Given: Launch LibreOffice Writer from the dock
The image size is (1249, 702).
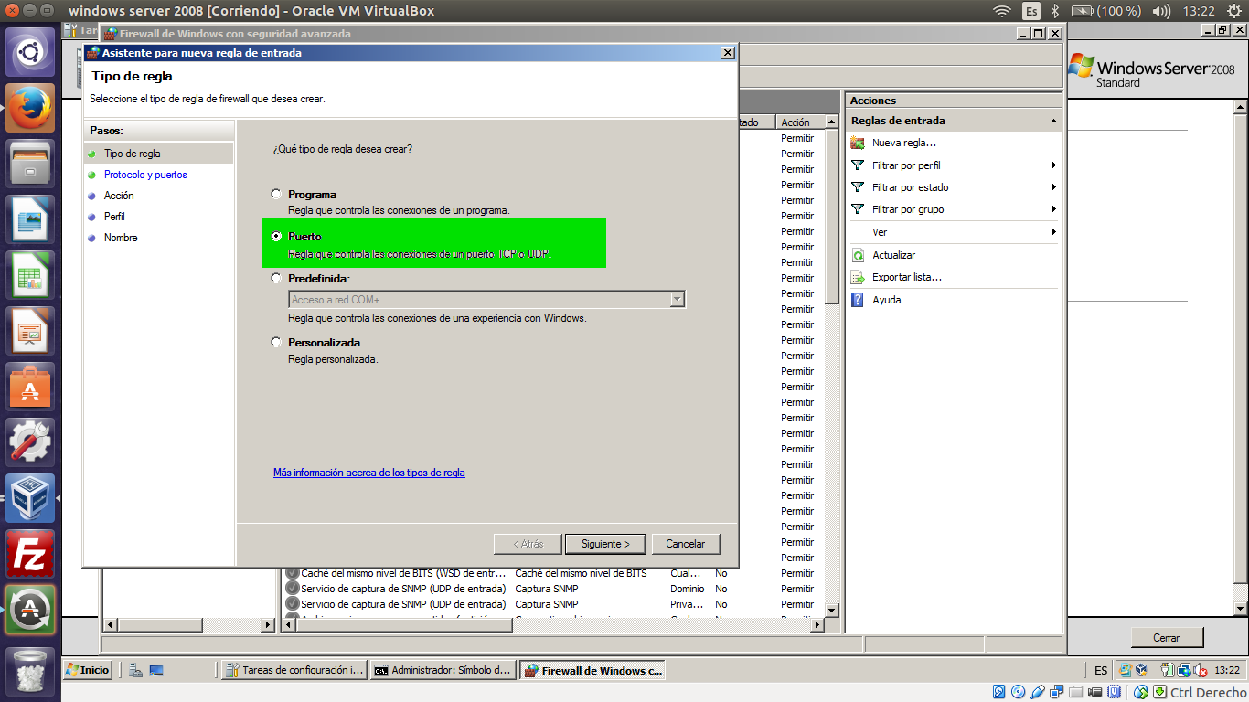Looking at the screenshot, I should (x=31, y=219).
